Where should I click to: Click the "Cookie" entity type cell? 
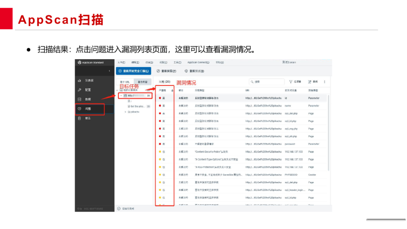[x=312, y=175]
